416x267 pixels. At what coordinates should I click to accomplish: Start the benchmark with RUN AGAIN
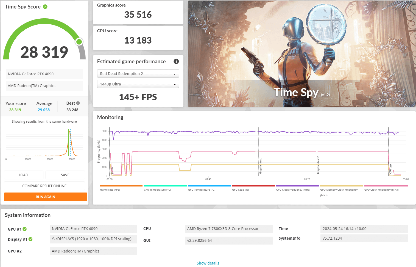pos(46,197)
